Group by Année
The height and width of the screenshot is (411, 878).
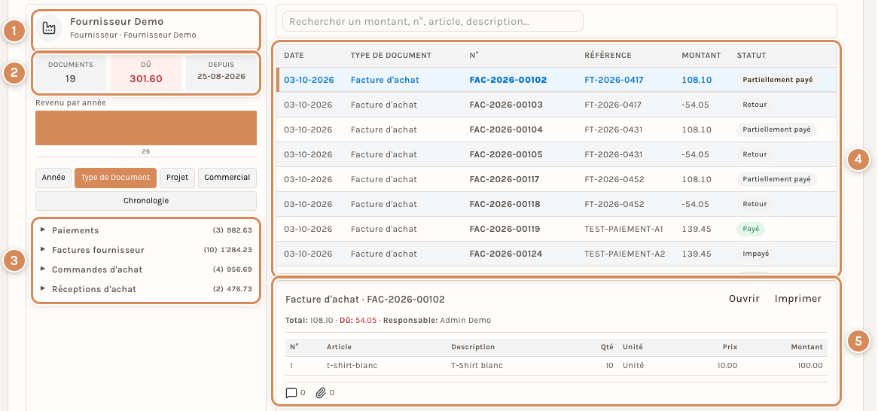(x=53, y=178)
